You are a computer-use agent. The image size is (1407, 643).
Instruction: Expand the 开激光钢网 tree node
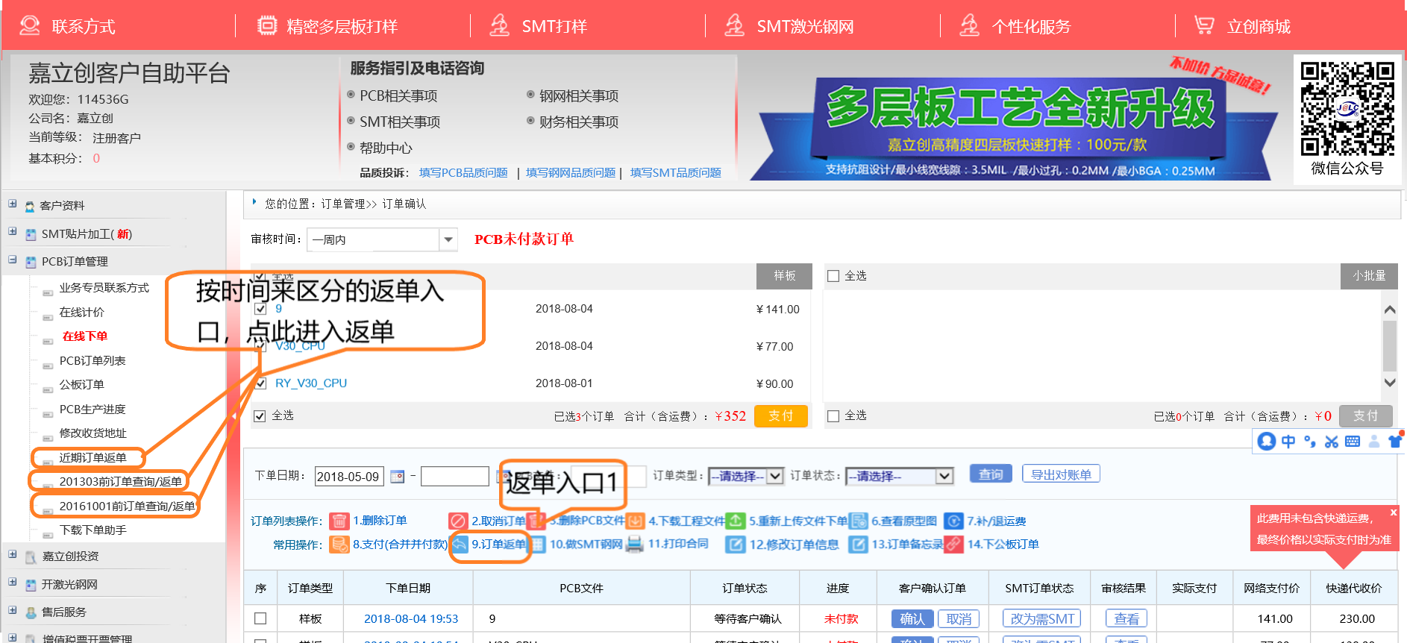click(x=13, y=582)
